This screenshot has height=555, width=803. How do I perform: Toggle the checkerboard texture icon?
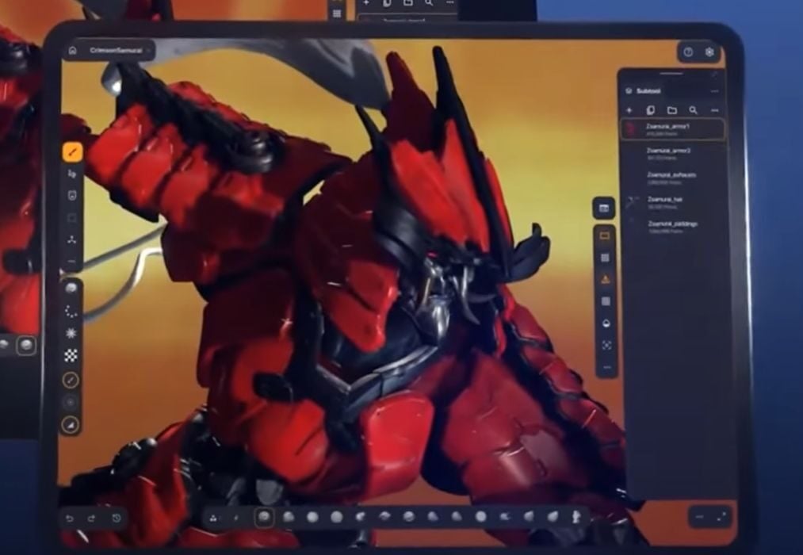click(71, 355)
